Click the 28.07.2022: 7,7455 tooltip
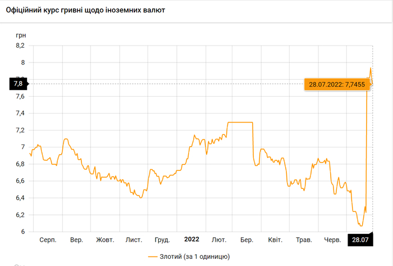This screenshot has height=266, width=393. click(336, 84)
